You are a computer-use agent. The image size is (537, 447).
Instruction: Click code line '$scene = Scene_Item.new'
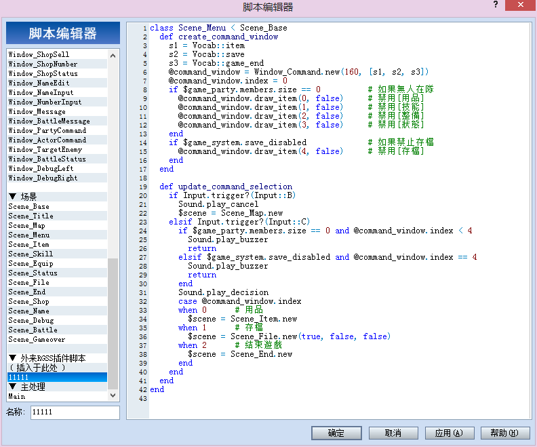point(243,319)
